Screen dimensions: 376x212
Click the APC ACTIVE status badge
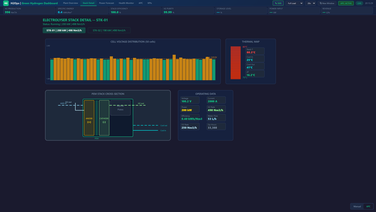(x=346, y=3)
